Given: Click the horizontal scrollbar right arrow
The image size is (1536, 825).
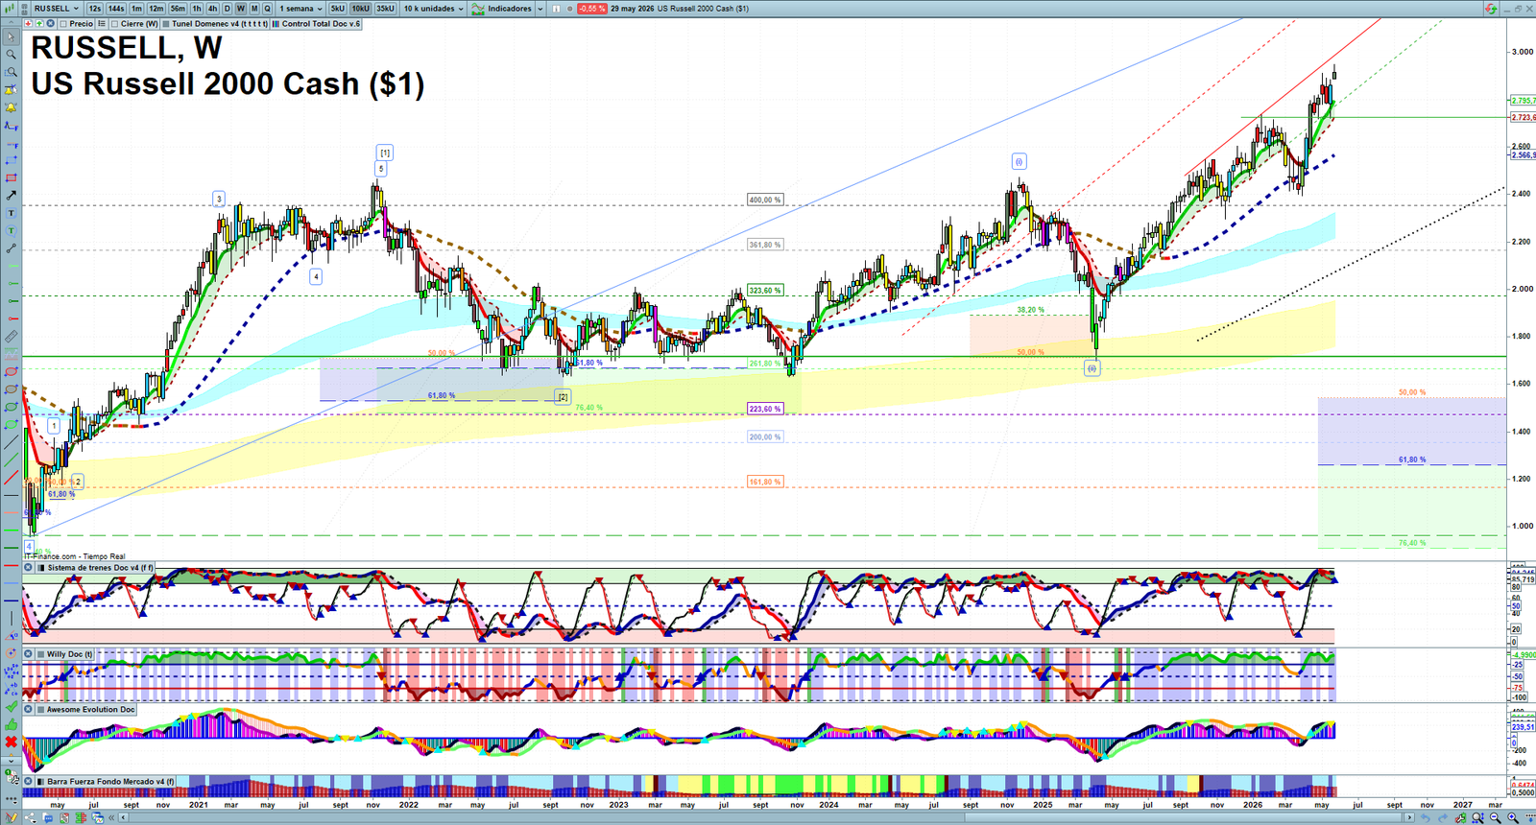Looking at the screenshot, I should [x=1409, y=817].
